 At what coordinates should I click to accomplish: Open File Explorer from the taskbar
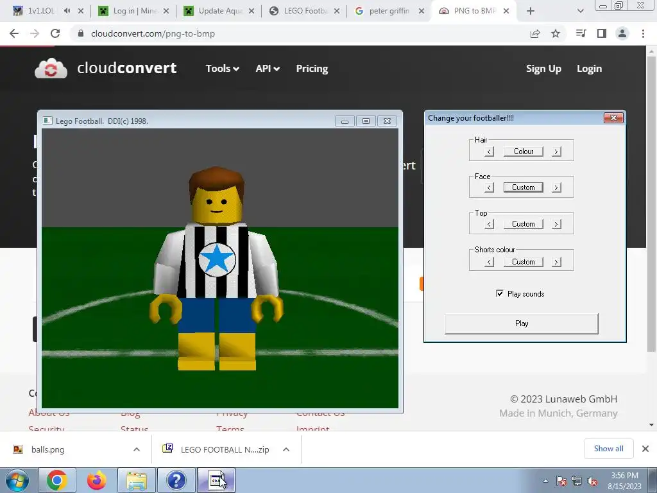point(137,480)
